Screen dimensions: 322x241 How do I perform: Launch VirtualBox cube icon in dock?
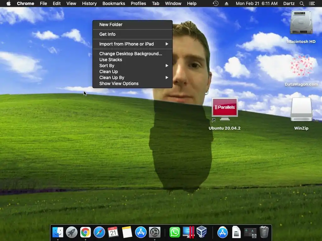coord(202,232)
